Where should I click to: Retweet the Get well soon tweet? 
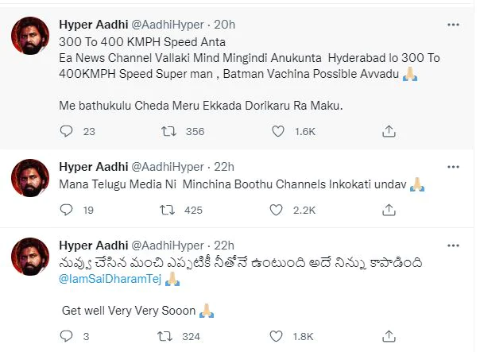(168, 336)
